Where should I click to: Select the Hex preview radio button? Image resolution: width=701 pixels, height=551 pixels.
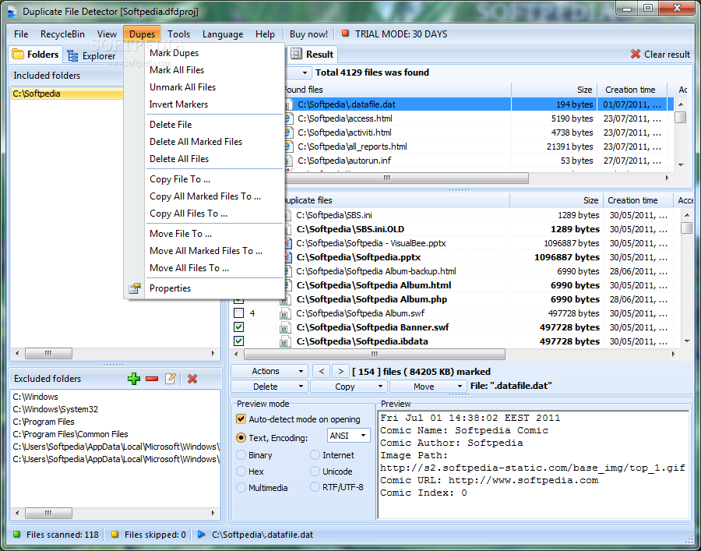[241, 471]
